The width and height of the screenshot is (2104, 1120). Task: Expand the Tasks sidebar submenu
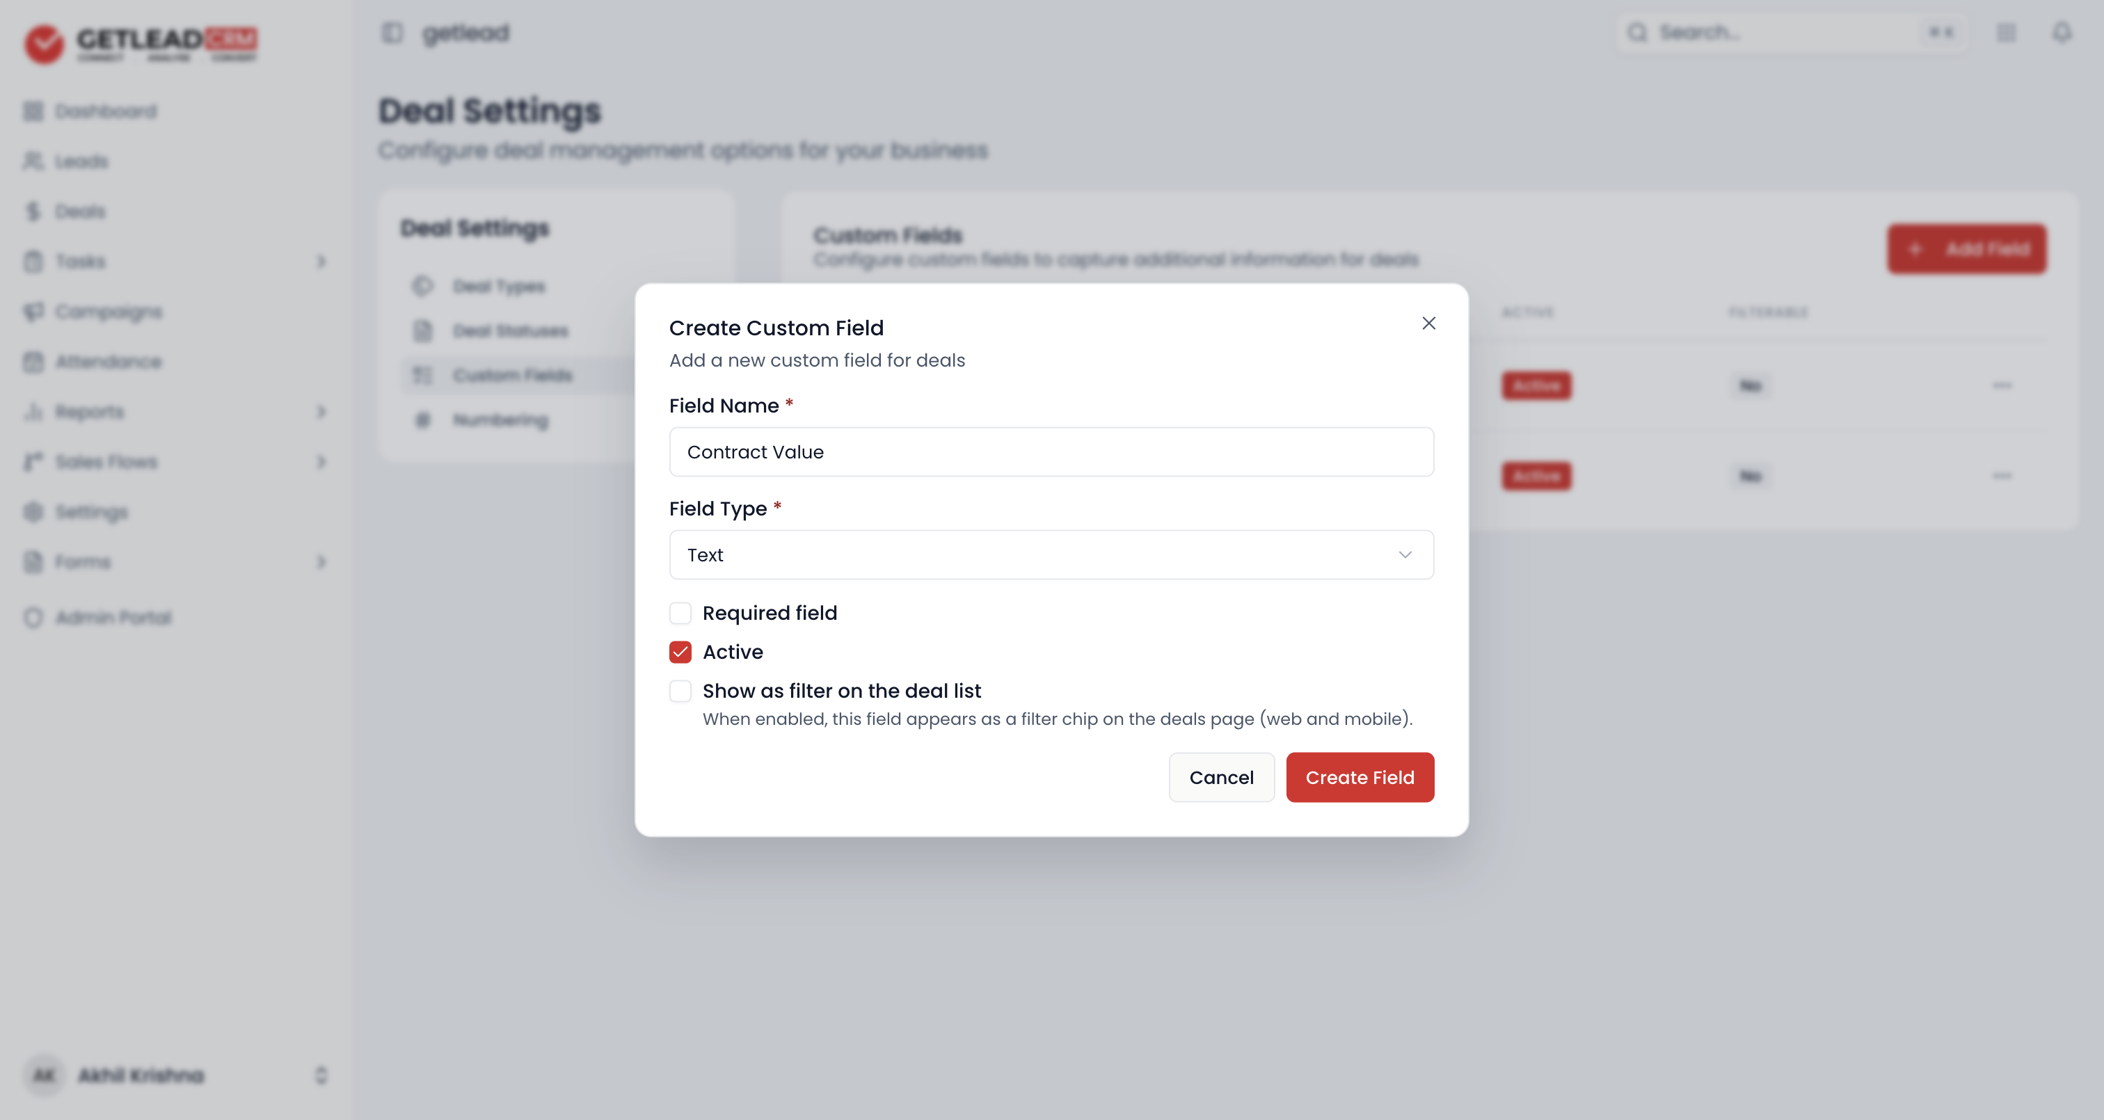pos(321,262)
